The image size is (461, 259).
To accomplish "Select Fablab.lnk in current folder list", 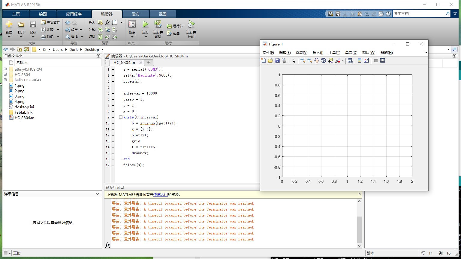I will click(x=23, y=112).
